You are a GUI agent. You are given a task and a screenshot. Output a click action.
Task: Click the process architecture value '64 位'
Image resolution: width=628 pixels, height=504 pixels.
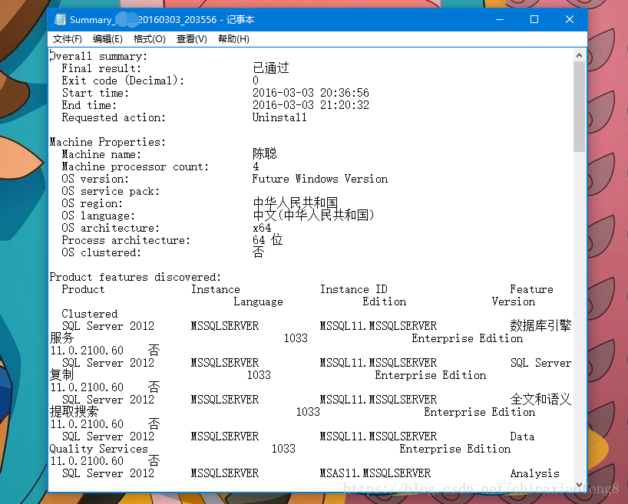(267, 240)
